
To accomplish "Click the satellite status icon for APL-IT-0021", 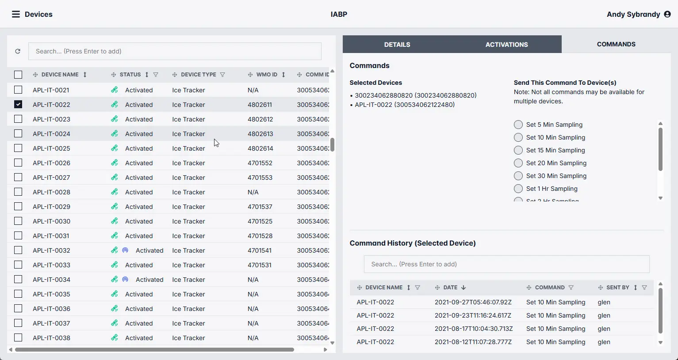I will pyautogui.click(x=115, y=90).
